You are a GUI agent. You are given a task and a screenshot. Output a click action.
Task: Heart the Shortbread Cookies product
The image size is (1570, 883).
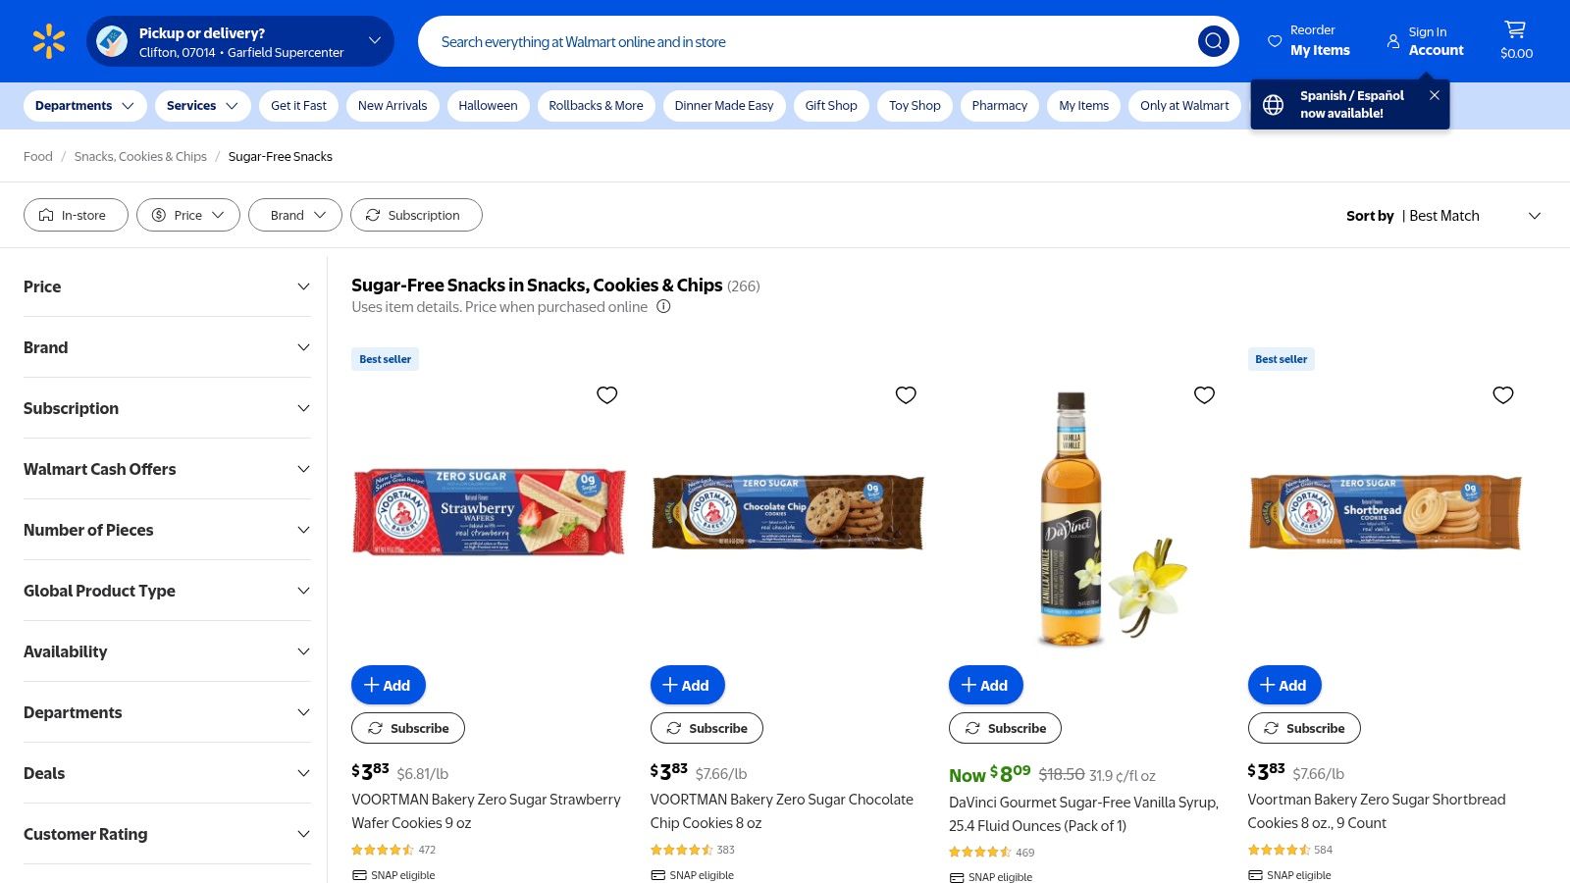pos(1502,394)
